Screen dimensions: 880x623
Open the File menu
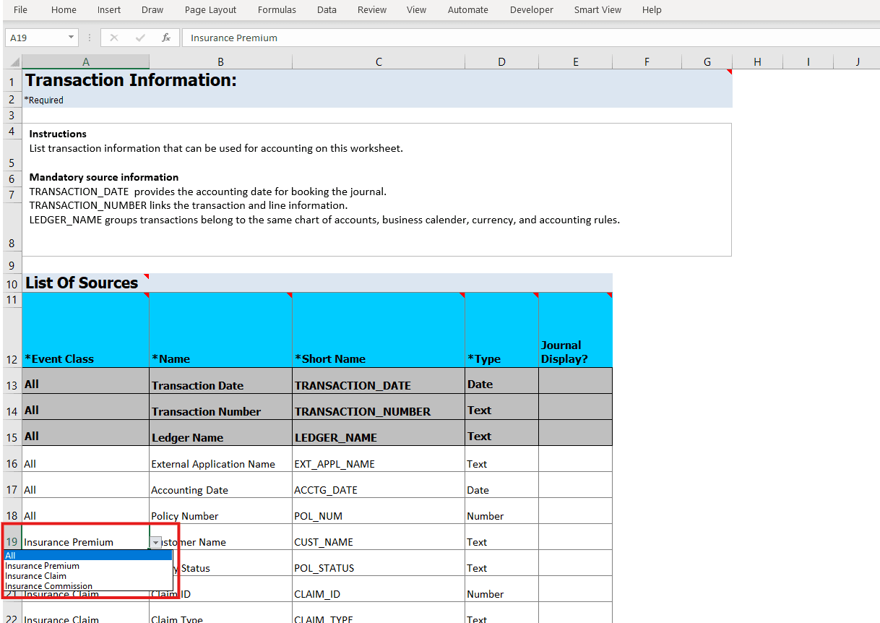pos(20,9)
